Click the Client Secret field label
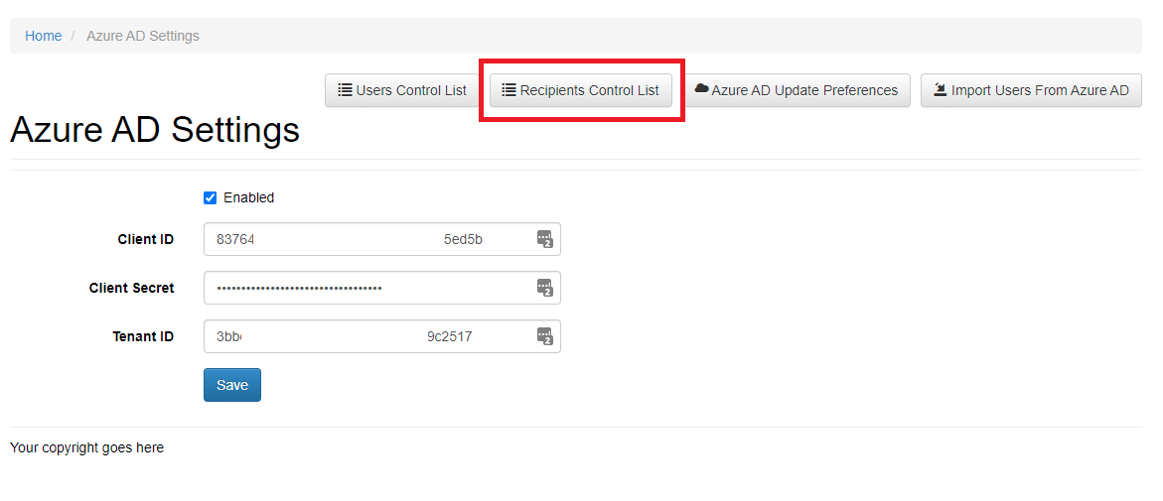This screenshot has height=501, width=1163. pos(131,288)
